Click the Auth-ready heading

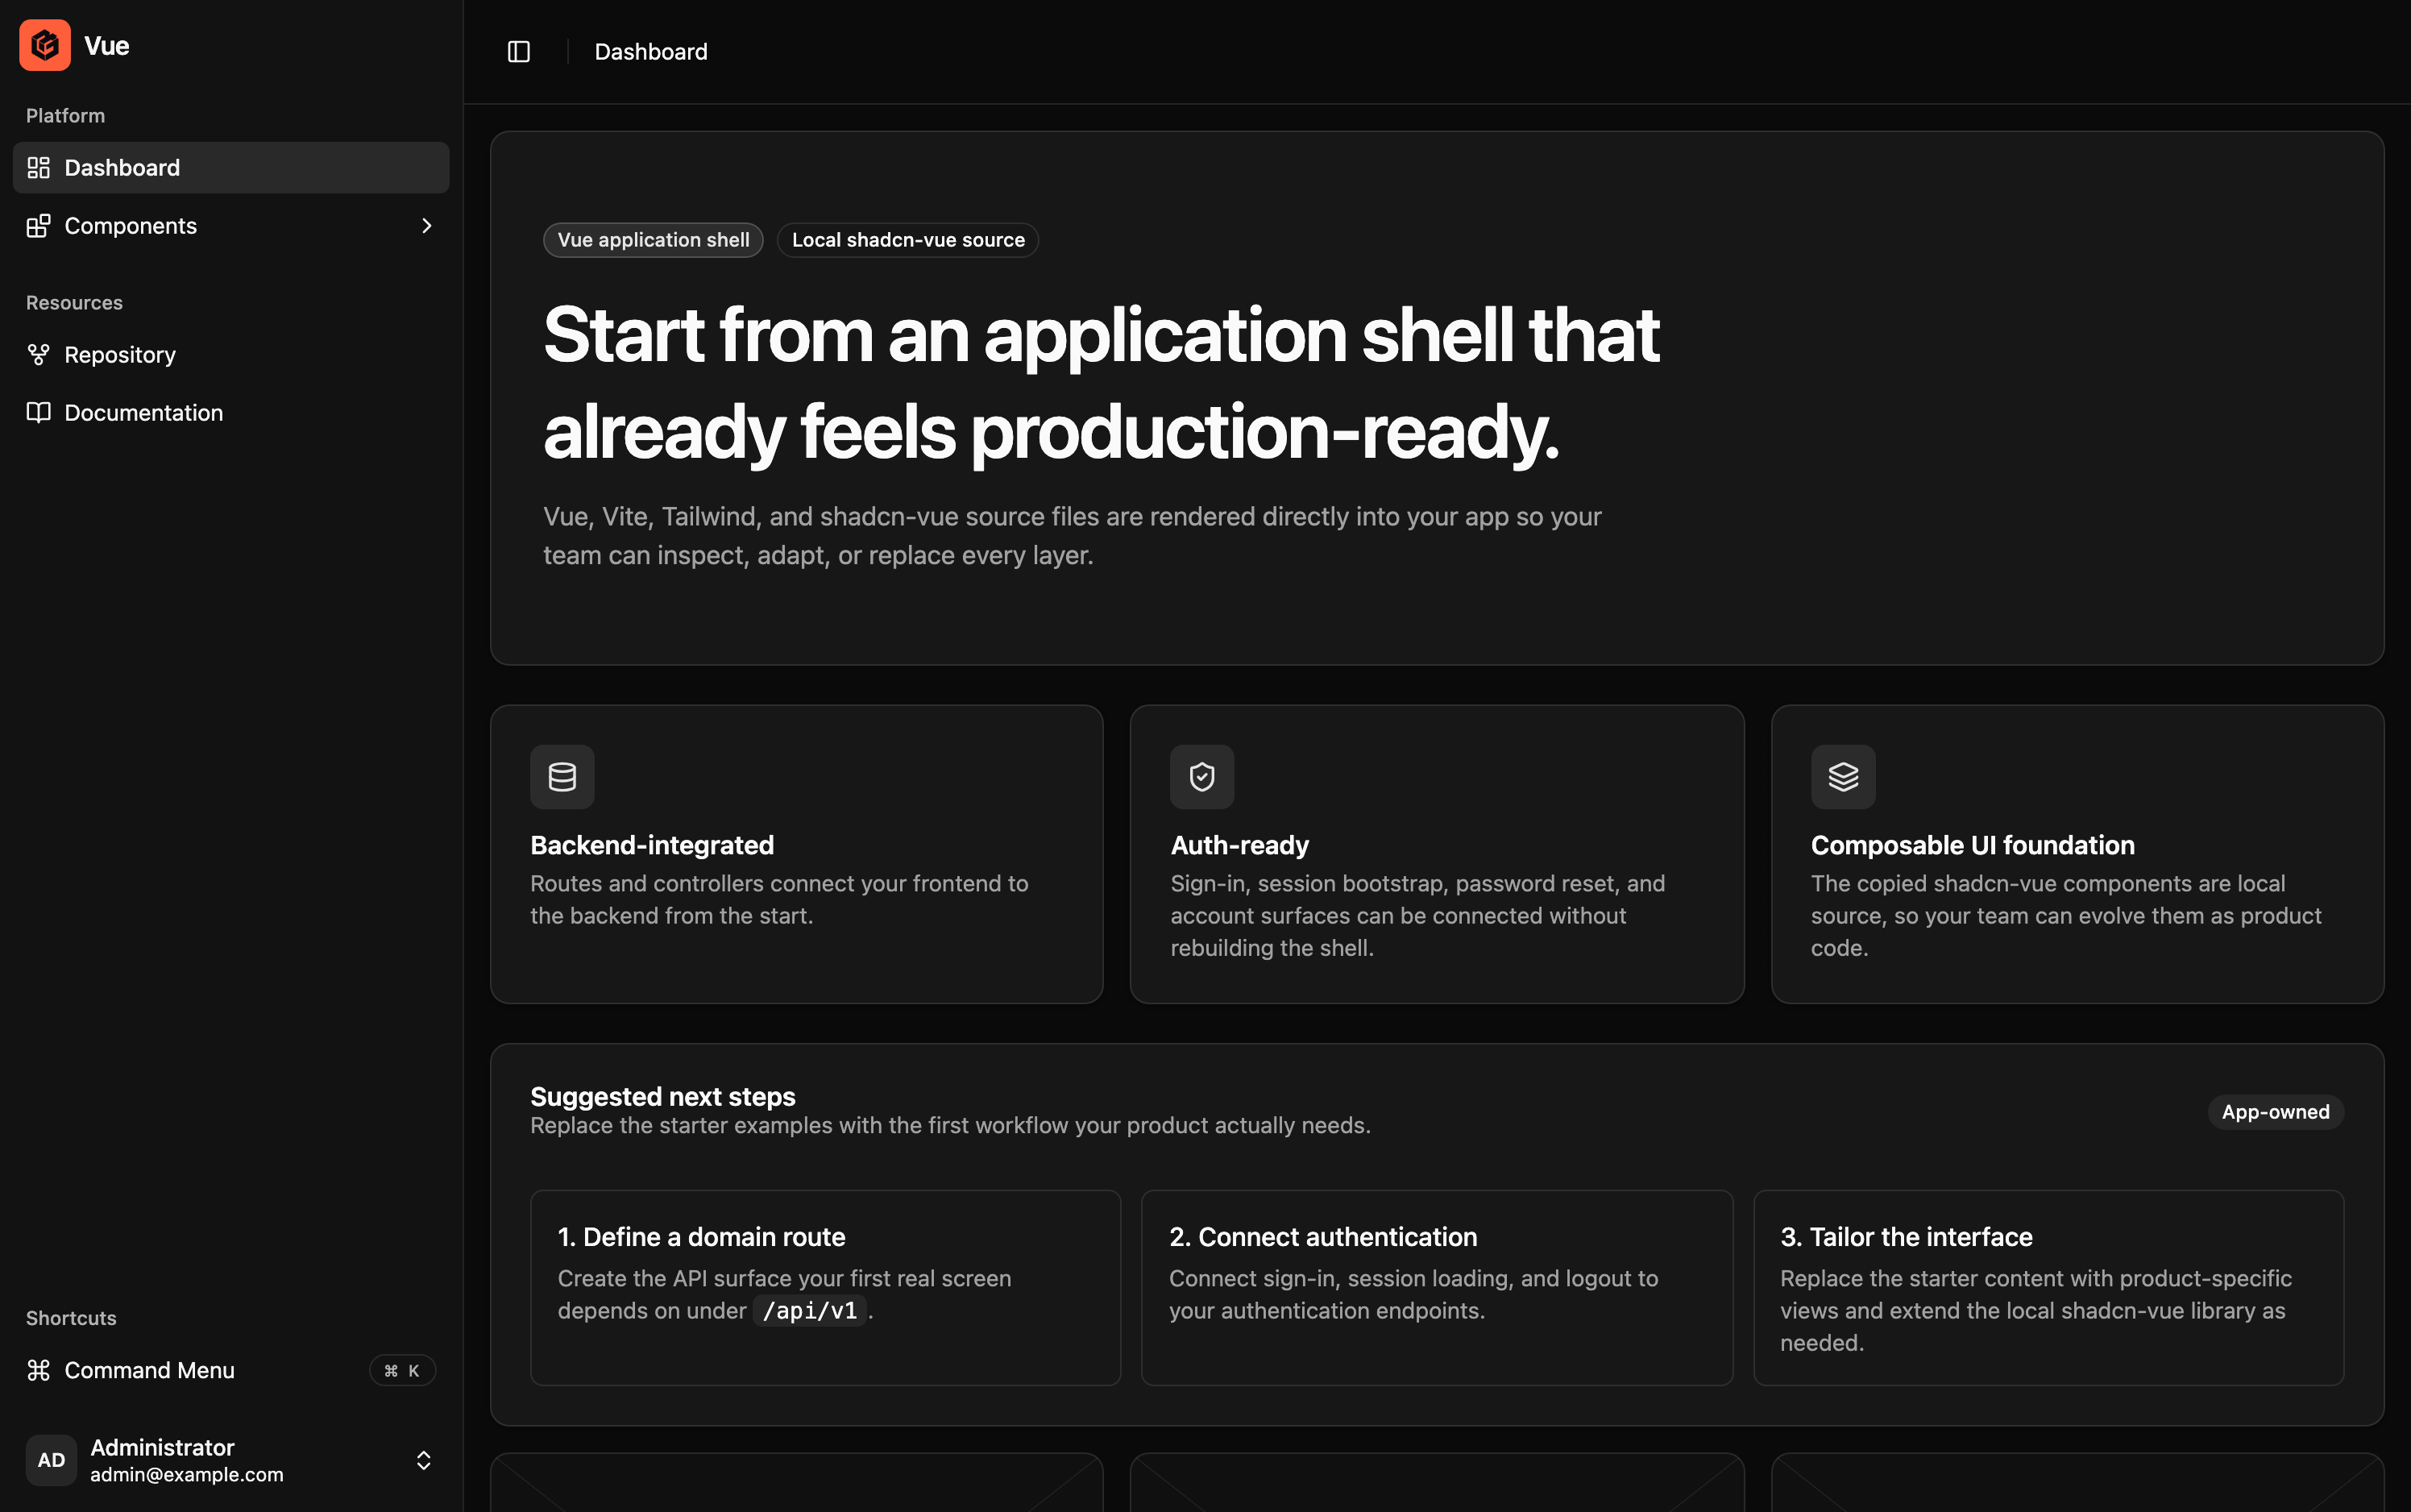point(1239,845)
